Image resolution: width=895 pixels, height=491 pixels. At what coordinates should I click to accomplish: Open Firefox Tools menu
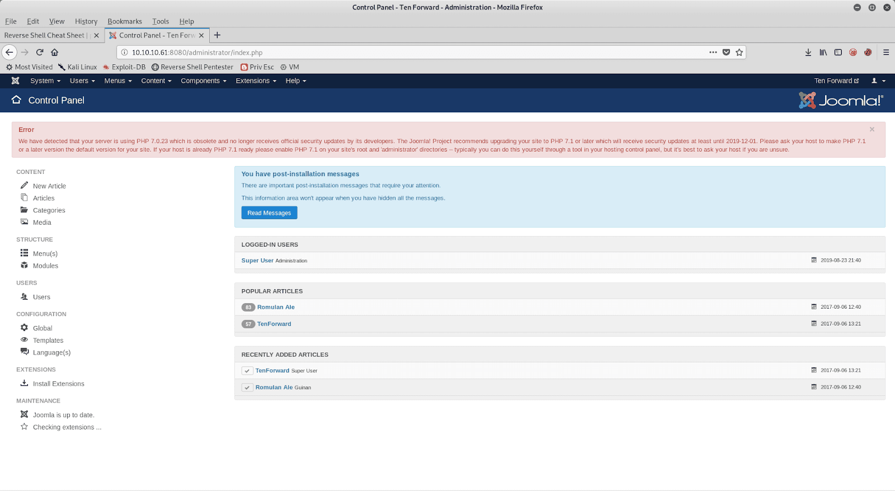pos(161,21)
